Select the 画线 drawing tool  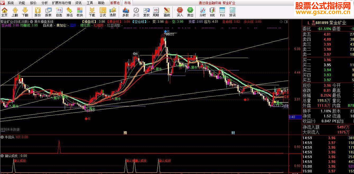pos(167,12)
